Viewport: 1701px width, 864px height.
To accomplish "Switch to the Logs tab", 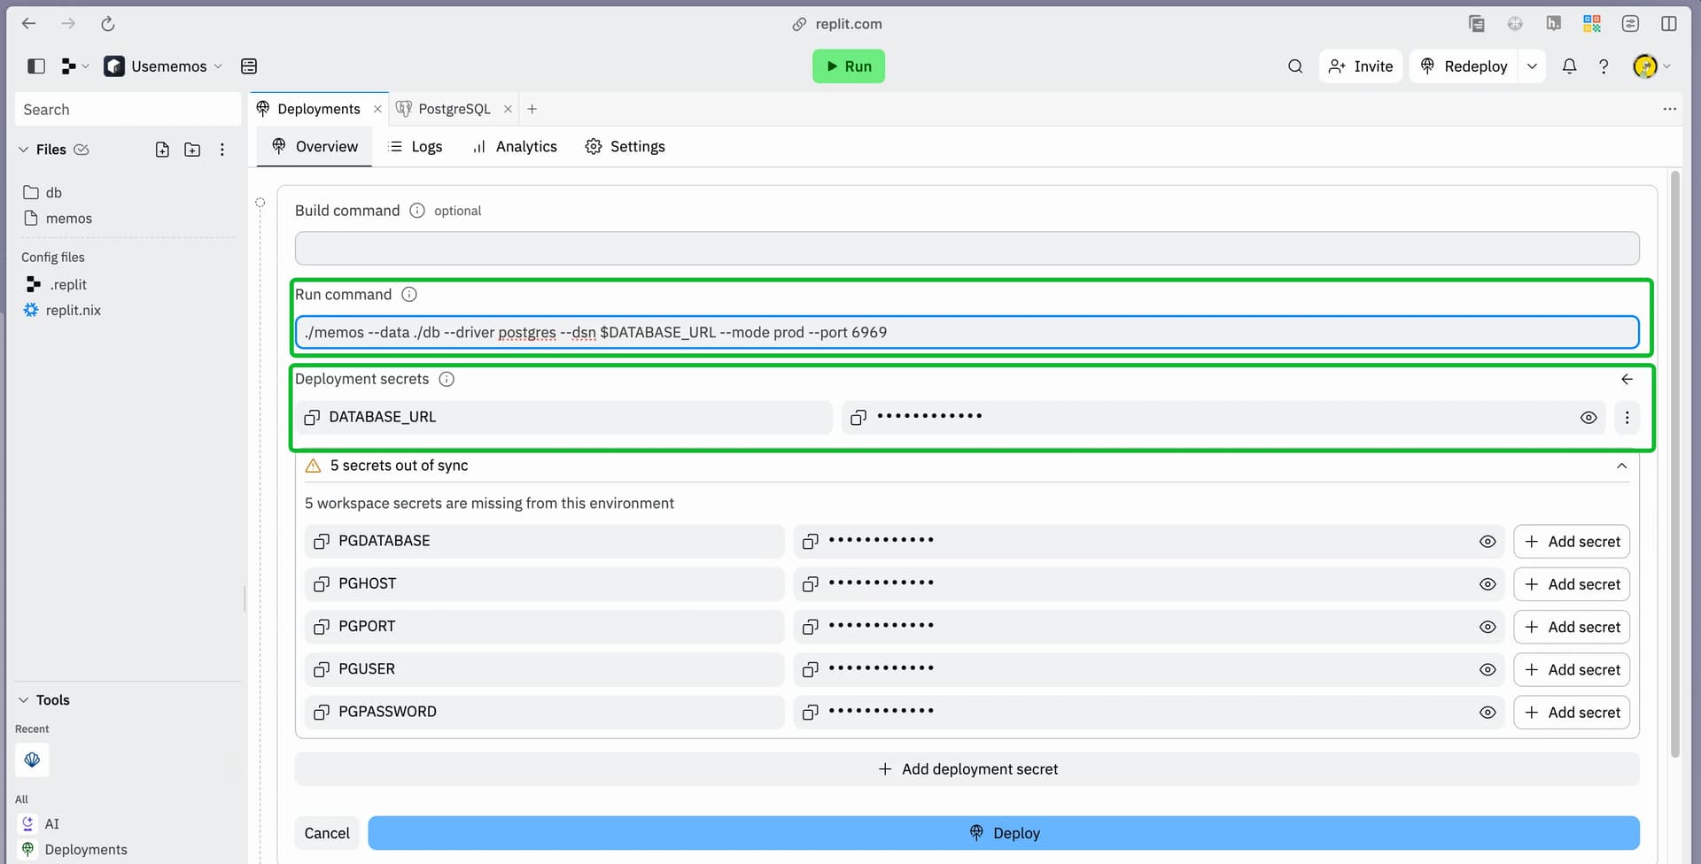I will tap(416, 147).
